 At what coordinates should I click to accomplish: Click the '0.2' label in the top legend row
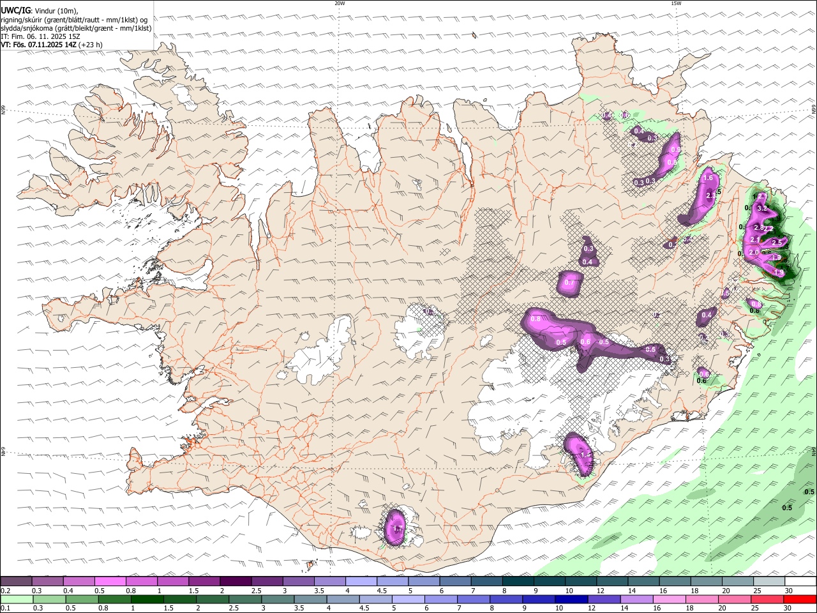(6, 591)
